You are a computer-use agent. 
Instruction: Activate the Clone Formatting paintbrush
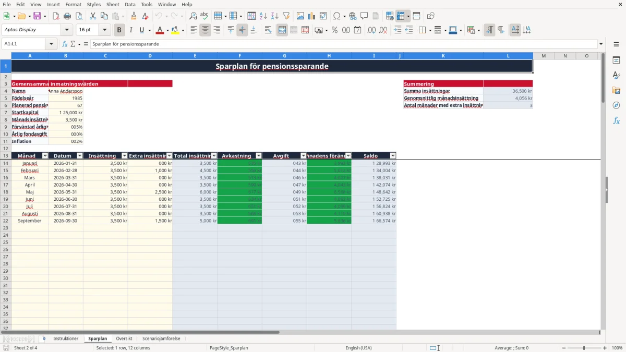pyautogui.click(x=134, y=16)
